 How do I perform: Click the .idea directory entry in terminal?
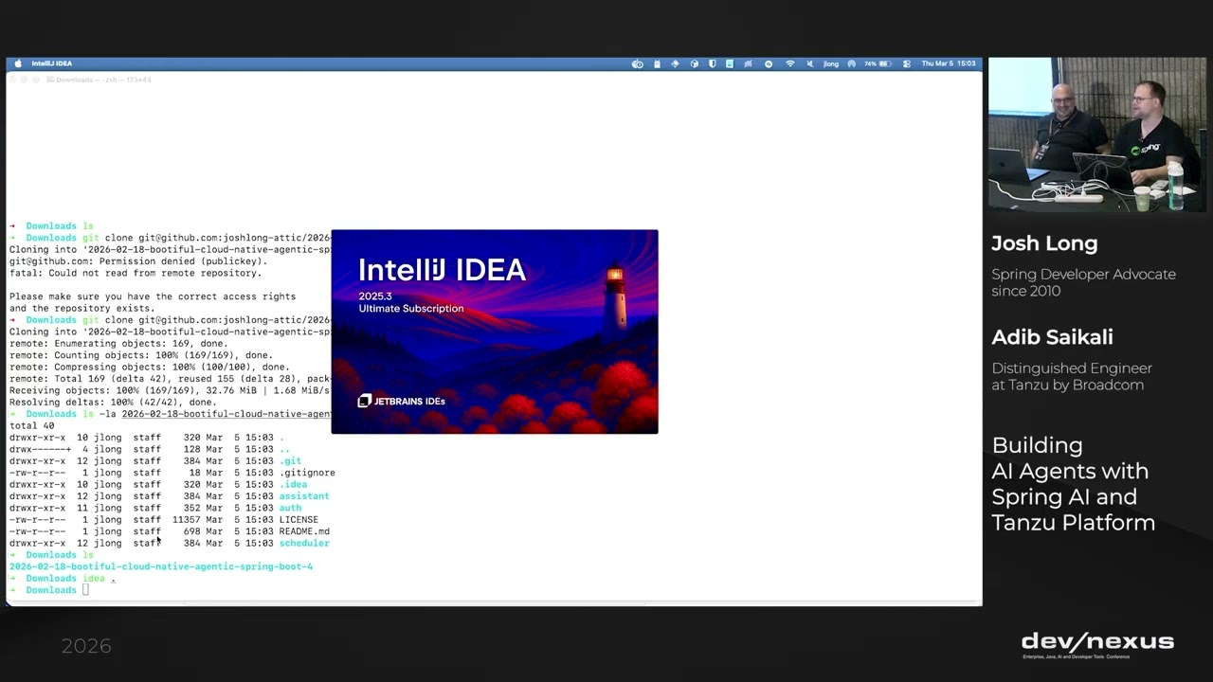(x=293, y=484)
